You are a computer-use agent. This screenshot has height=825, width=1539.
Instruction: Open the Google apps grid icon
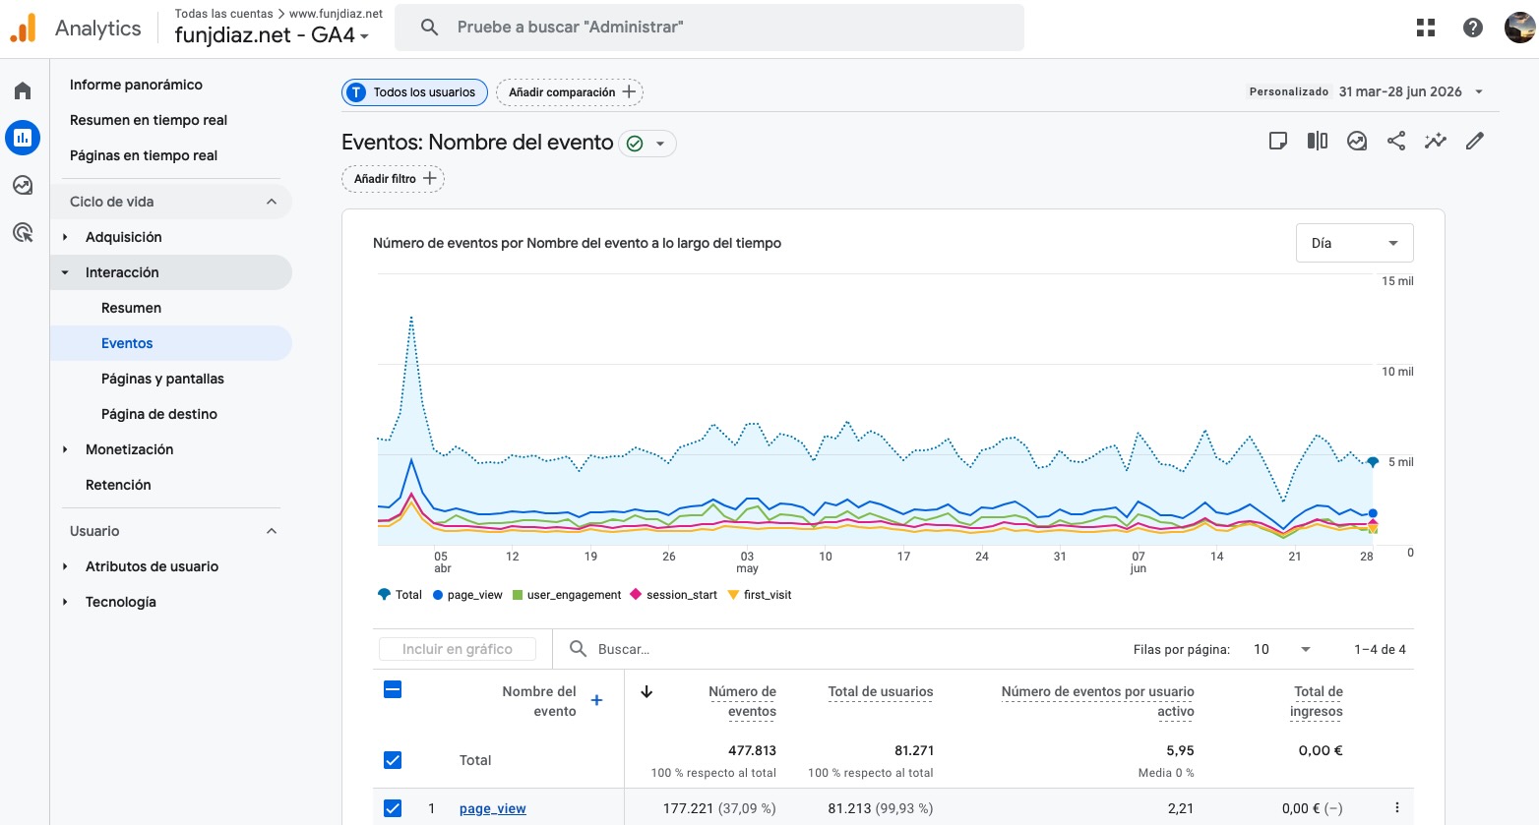1426,28
